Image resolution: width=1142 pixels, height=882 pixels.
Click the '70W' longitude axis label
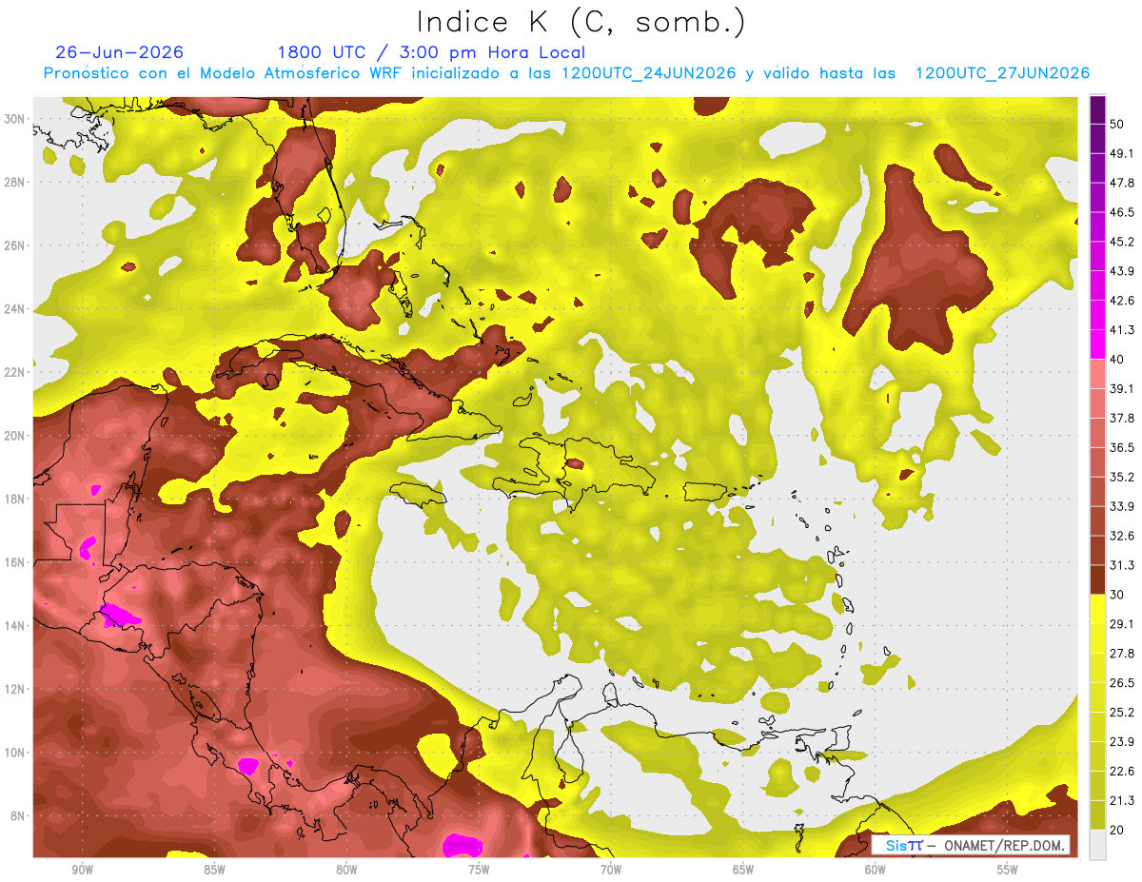pyautogui.click(x=611, y=871)
